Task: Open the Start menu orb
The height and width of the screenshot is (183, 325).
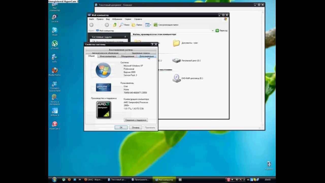Action: point(54,179)
